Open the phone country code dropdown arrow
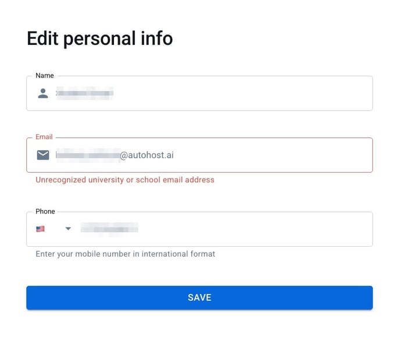 pyautogui.click(x=68, y=229)
